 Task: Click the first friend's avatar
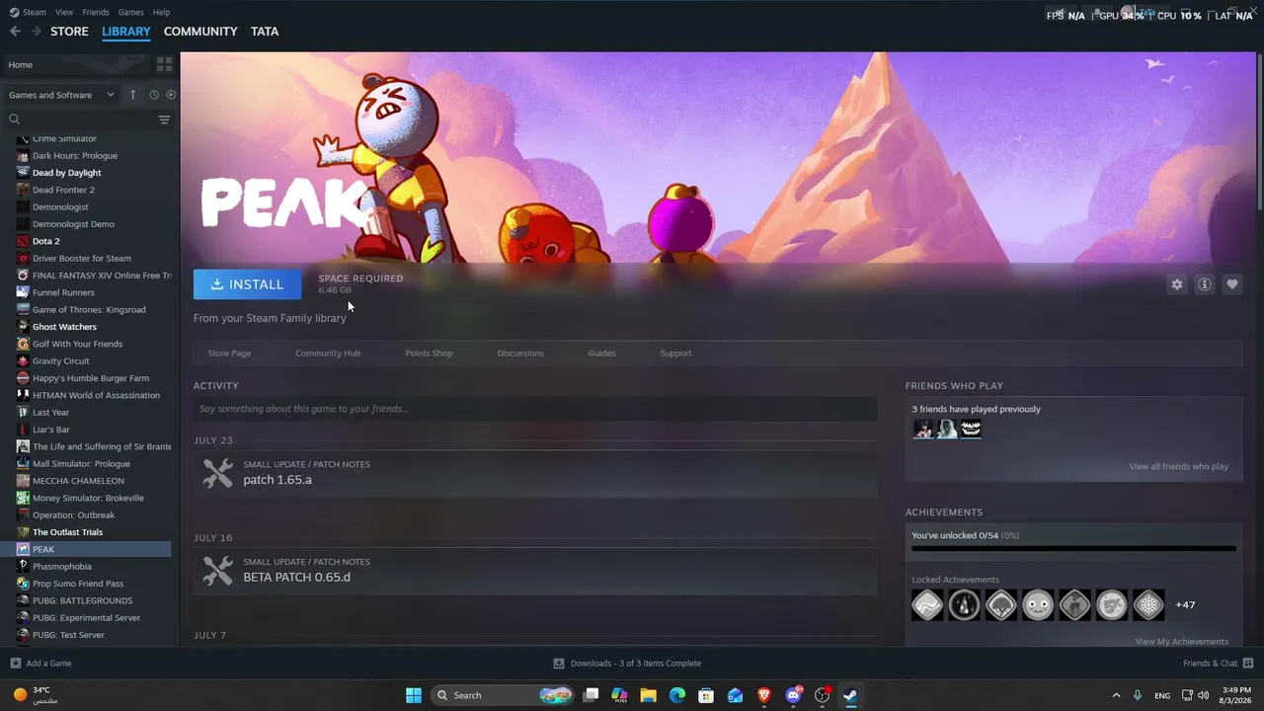[922, 430]
